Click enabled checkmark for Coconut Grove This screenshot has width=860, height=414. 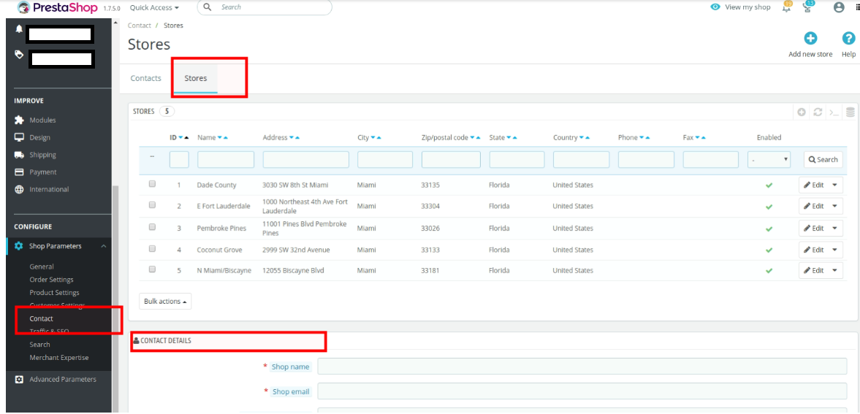769,250
